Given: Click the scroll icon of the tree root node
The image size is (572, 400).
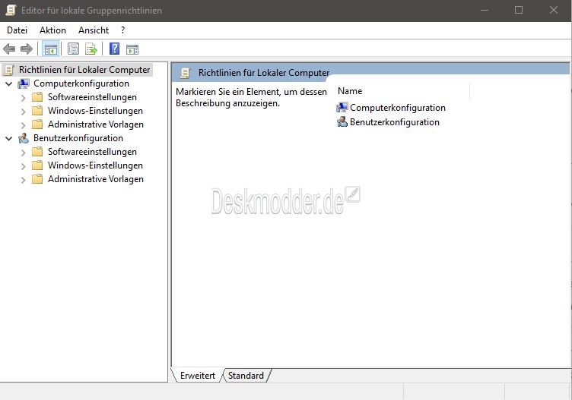Looking at the screenshot, I should pos(9,70).
